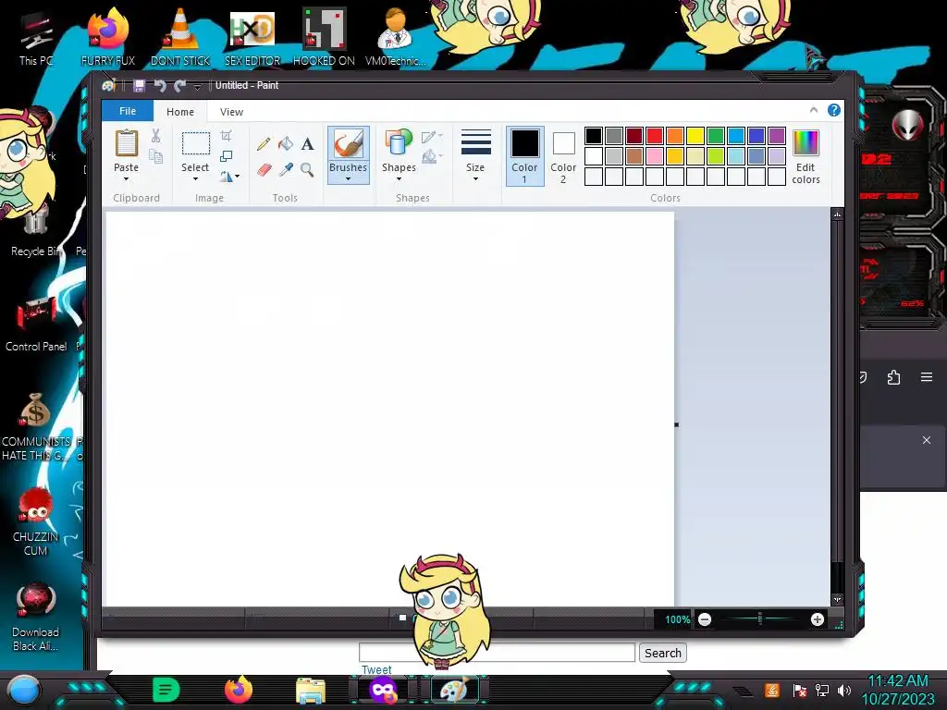Choose the purple color swatch
Image resolution: width=947 pixels, height=710 pixels.
coord(777,136)
